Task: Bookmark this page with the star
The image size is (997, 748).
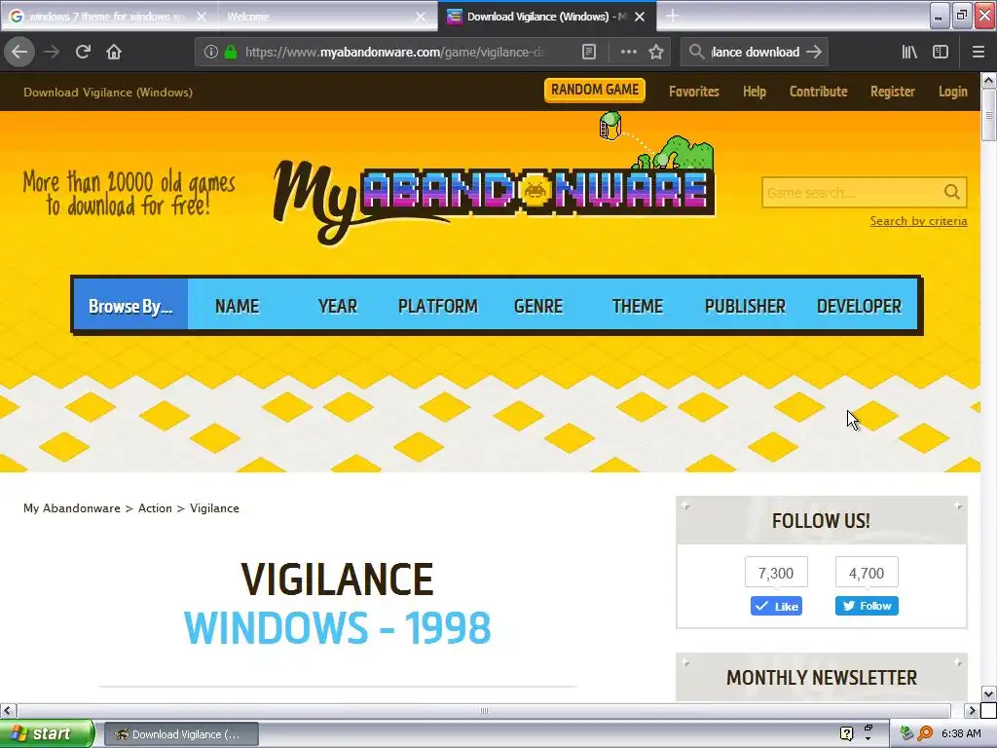Action: coord(656,52)
